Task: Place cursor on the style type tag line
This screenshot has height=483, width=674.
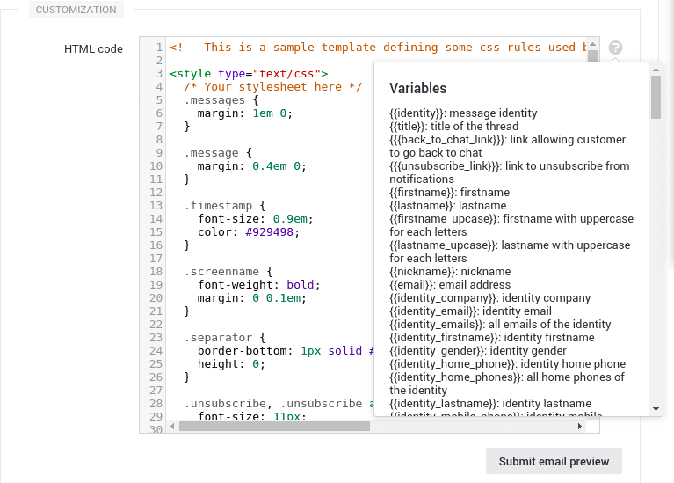Action: (x=249, y=74)
